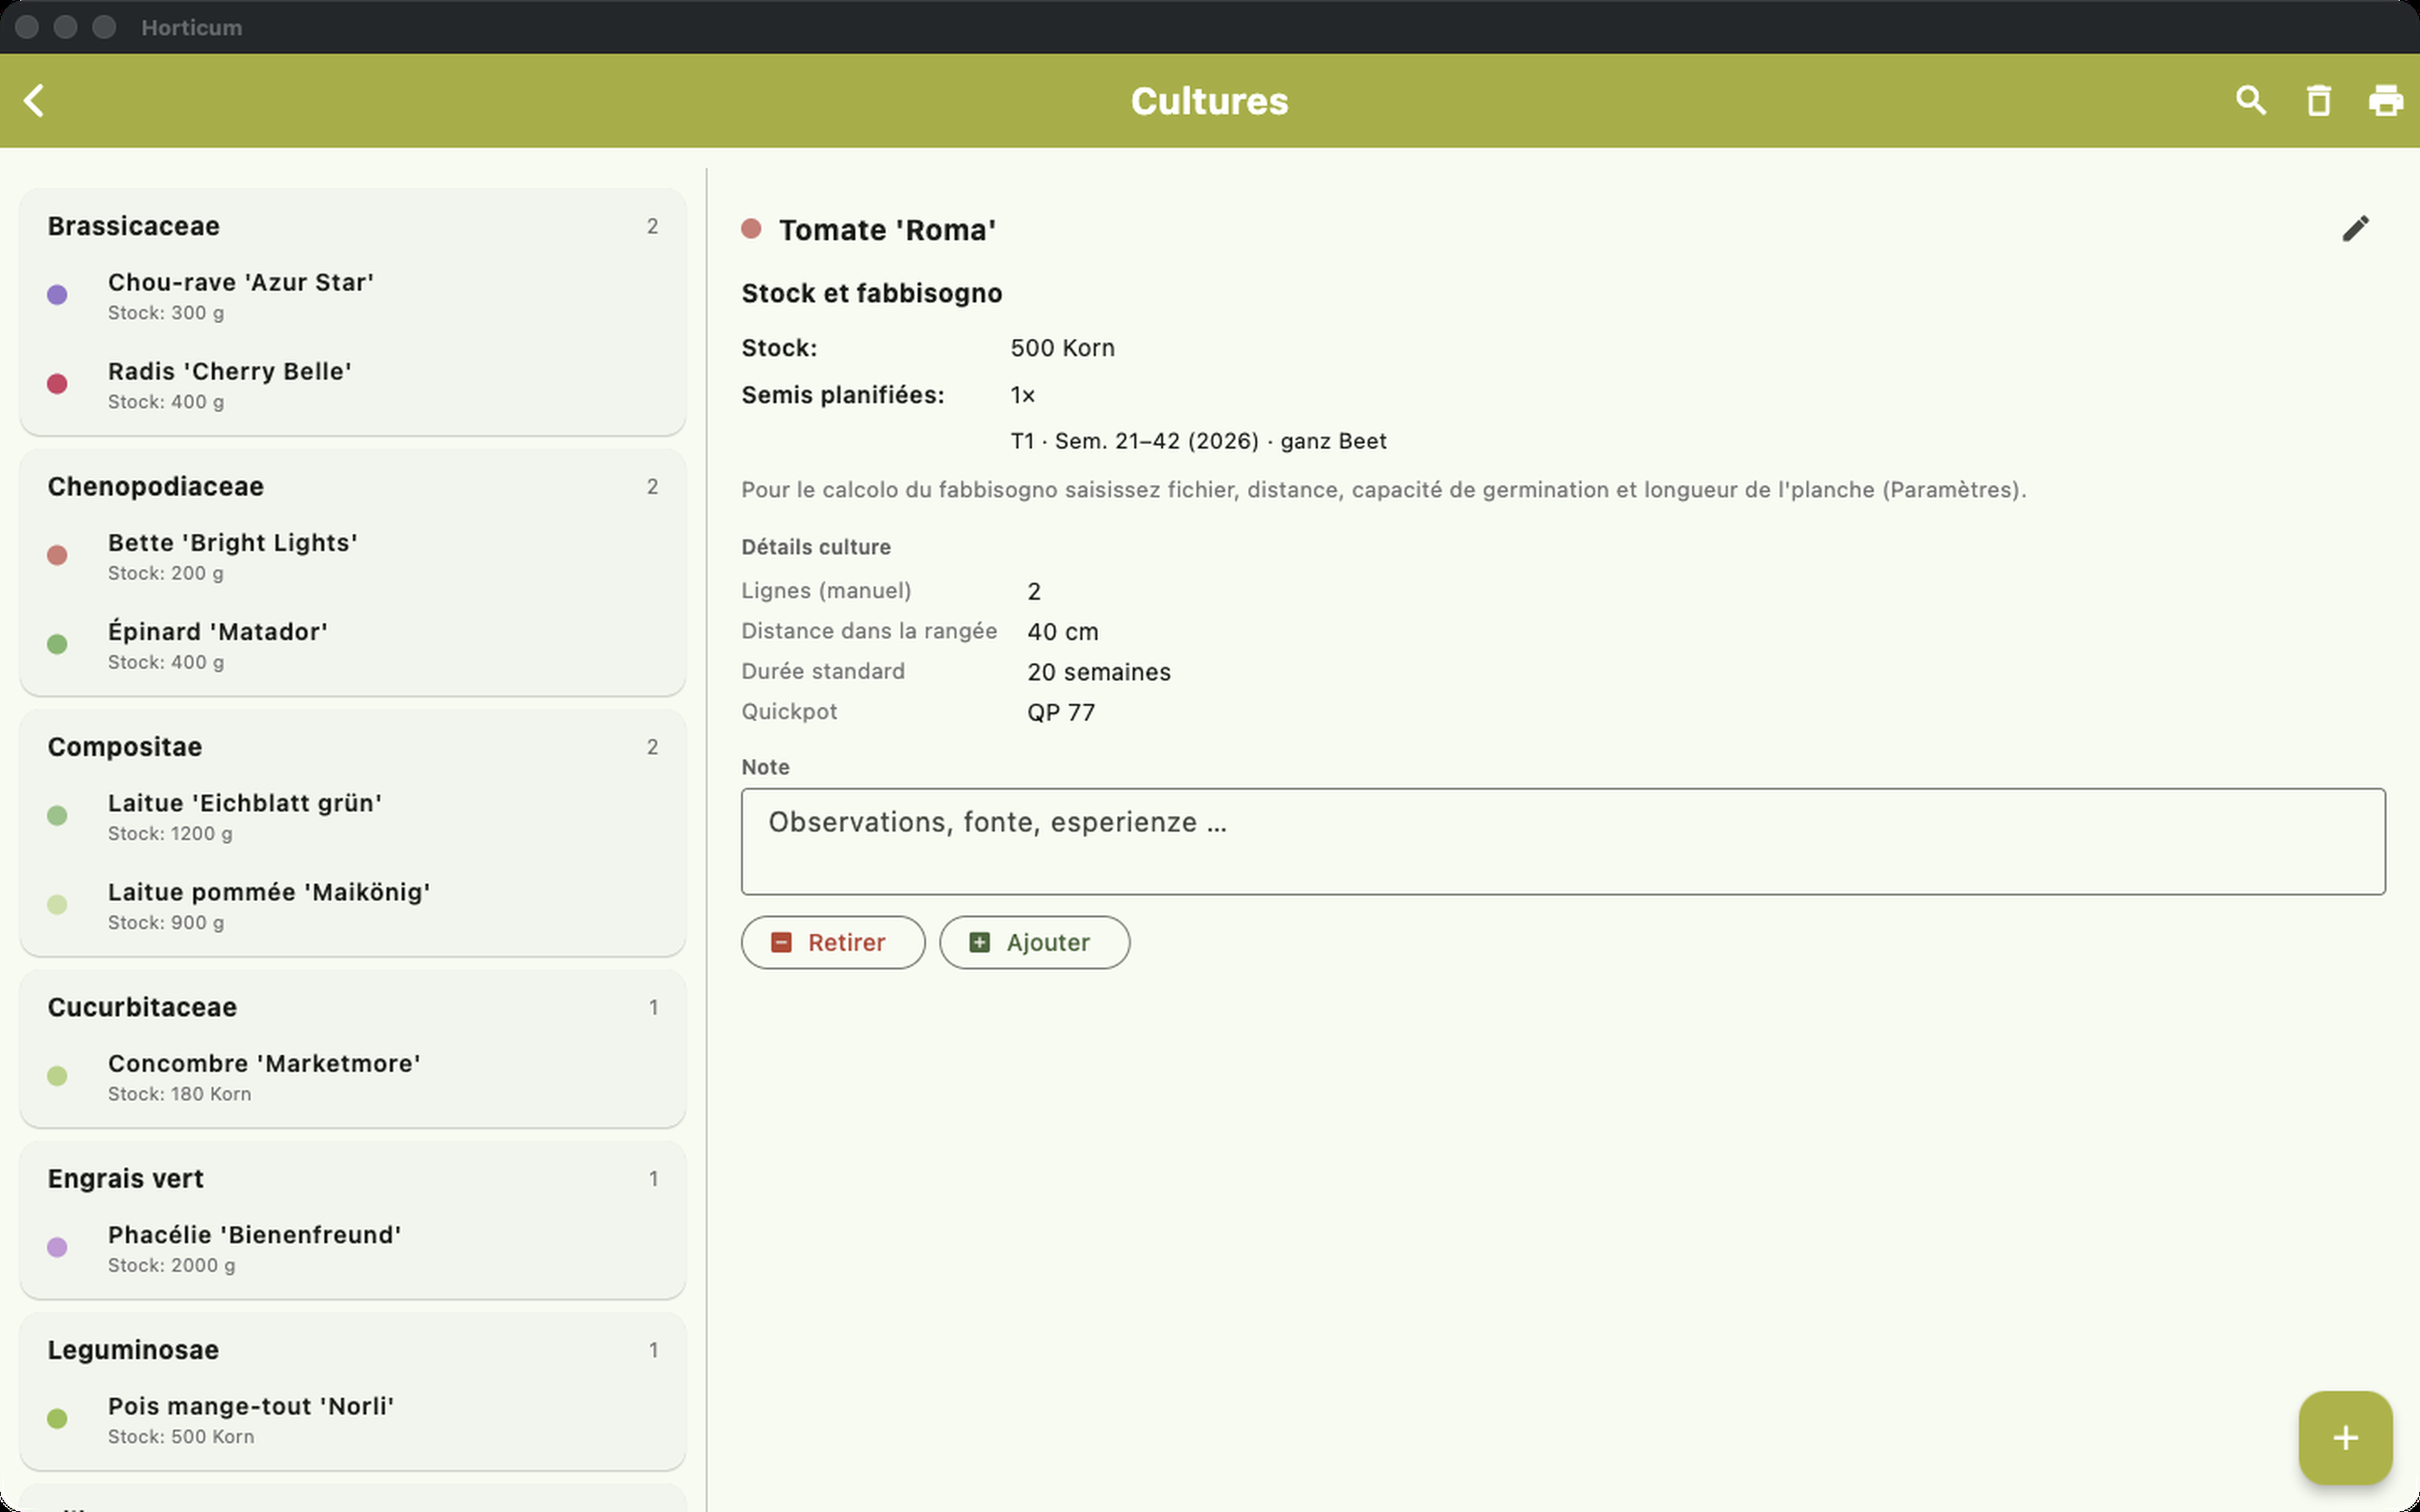Viewport: 2420px width, 1512px height.
Task: Select Épinard 'Matador' culture
Action: pyautogui.click(x=353, y=644)
